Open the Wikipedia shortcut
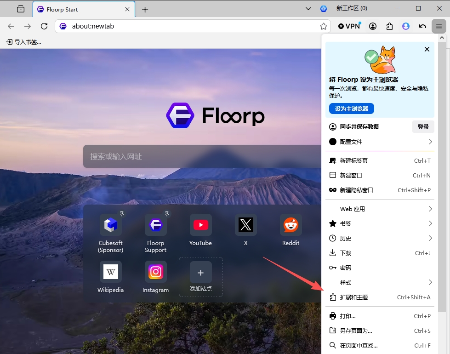 pyautogui.click(x=110, y=277)
